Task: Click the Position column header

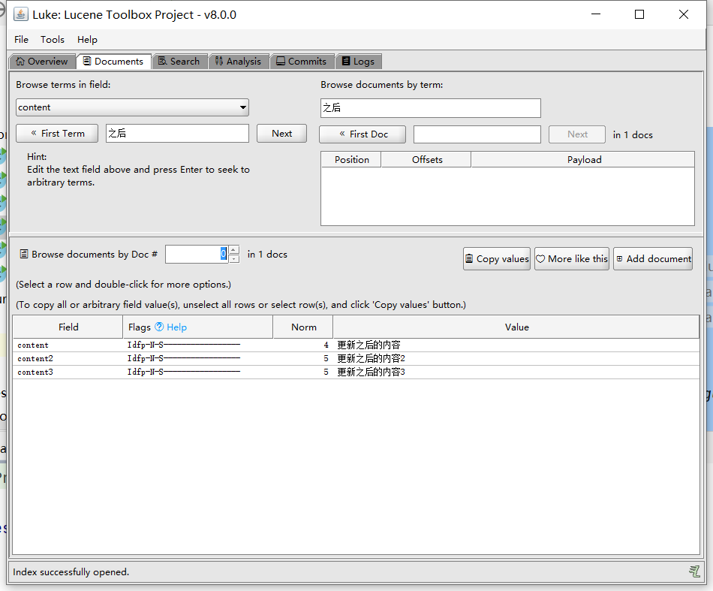Action: pyautogui.click(x=351, y=160)
